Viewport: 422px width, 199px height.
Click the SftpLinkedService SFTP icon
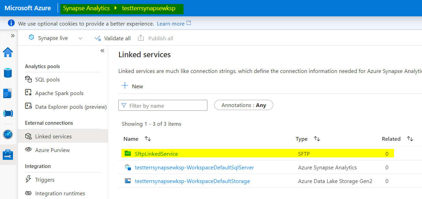(x=128, y=154)
